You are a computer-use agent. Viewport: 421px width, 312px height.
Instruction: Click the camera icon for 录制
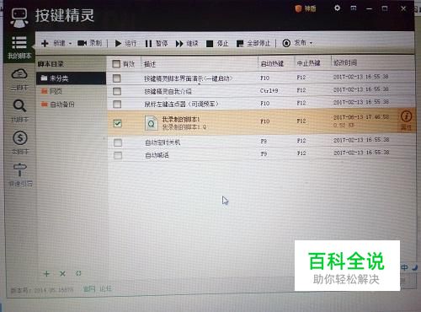(x=82, y=43)
